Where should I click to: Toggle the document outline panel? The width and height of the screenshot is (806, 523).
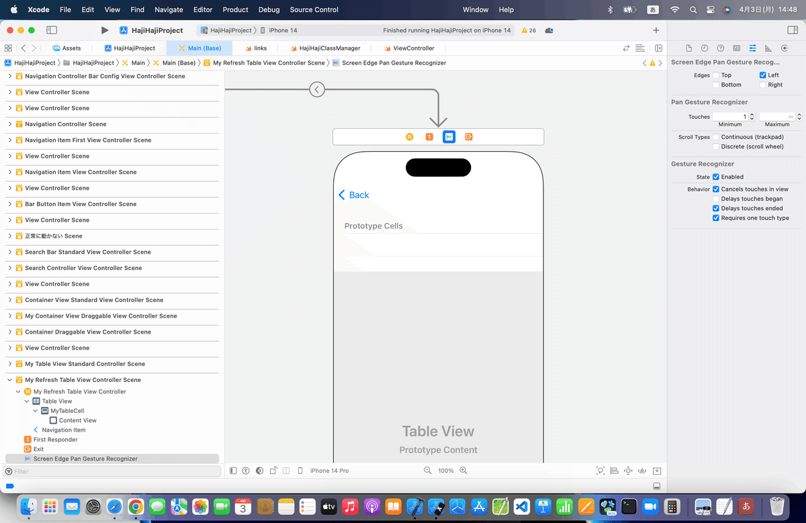pos(233,471)
